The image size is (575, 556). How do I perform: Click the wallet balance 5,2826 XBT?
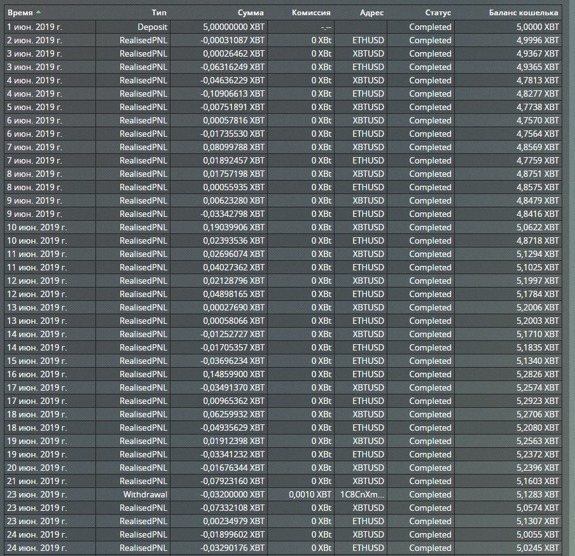(537, 374)
